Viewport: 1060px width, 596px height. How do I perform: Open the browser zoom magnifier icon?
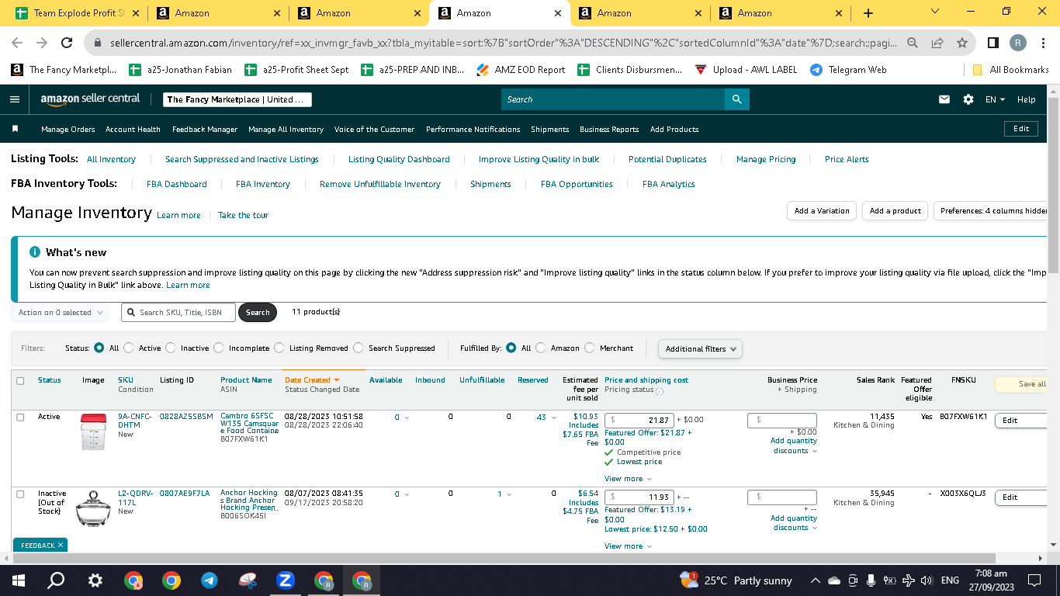(913, 43)
